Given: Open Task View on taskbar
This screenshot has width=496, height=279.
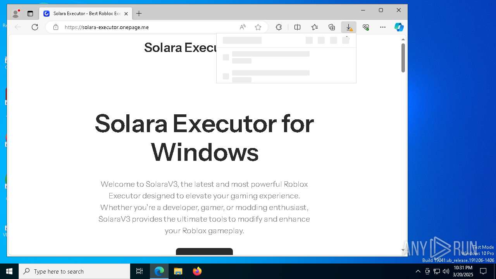Looking at the screenshot, I should 139,271.
